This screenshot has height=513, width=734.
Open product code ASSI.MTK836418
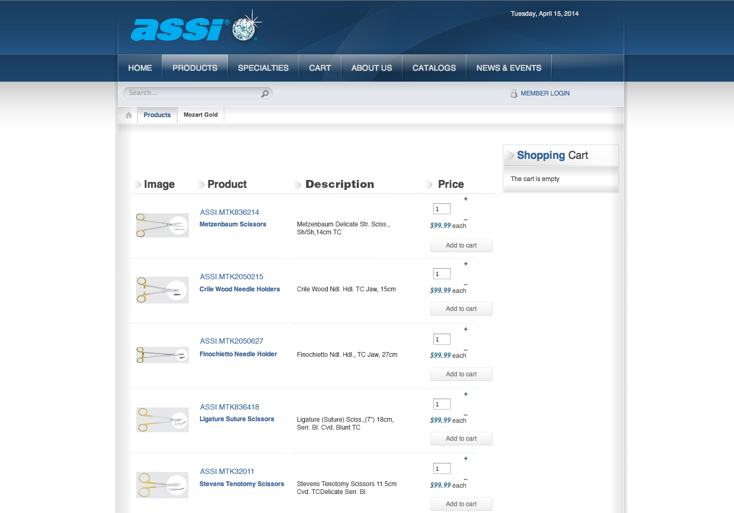[x=230, y=407]
